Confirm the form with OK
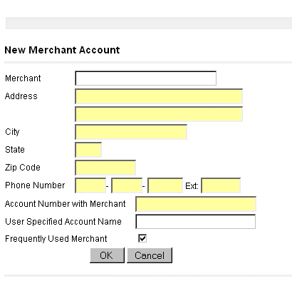 [x=107, y=255]
